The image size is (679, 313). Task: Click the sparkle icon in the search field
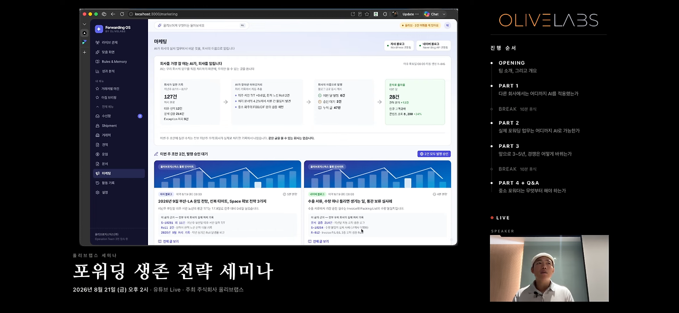(160, 25)
